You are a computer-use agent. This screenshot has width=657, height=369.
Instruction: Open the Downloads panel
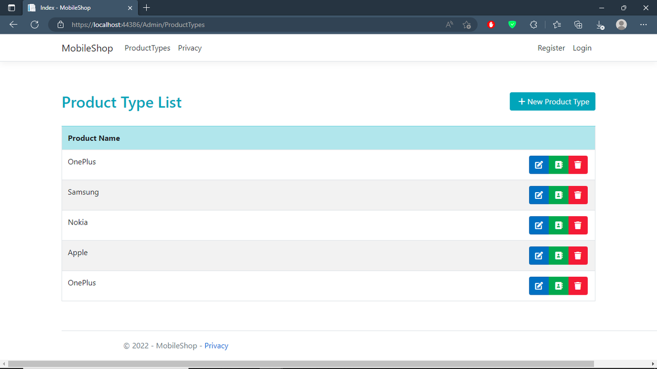click(x=600, y=25)
